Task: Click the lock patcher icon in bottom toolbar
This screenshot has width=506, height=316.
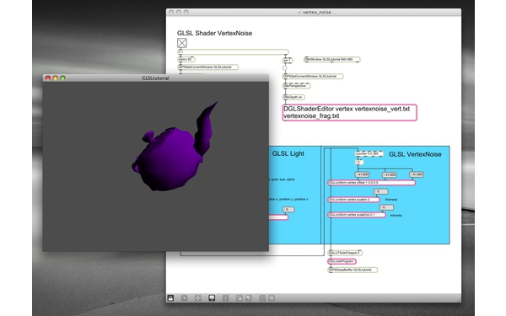Action: coord(170,298)
